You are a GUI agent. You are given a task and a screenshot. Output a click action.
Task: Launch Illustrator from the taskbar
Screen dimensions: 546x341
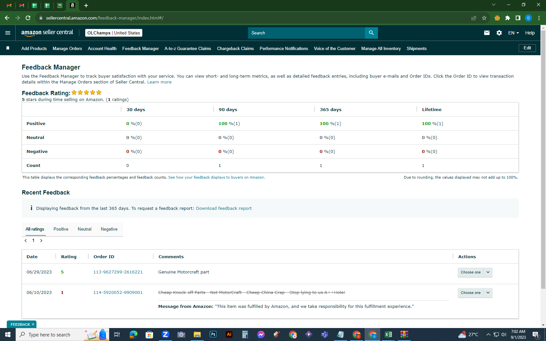(229, 335)
